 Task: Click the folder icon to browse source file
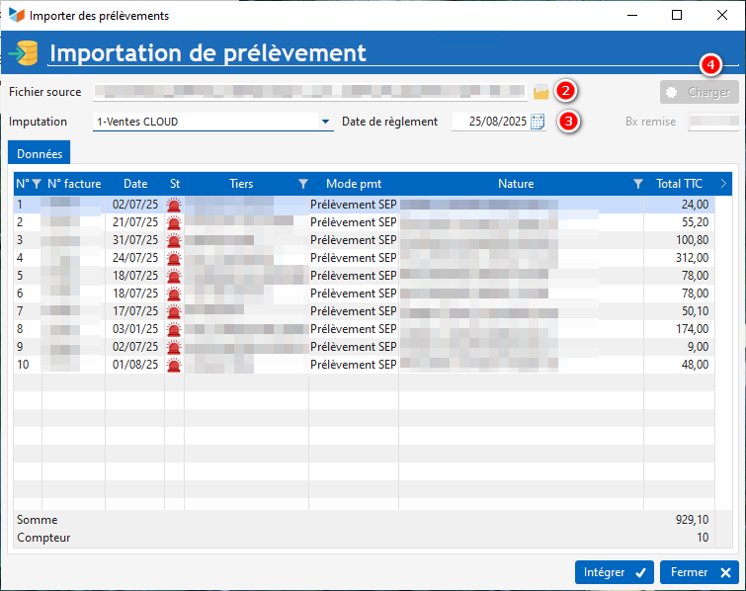540,92
